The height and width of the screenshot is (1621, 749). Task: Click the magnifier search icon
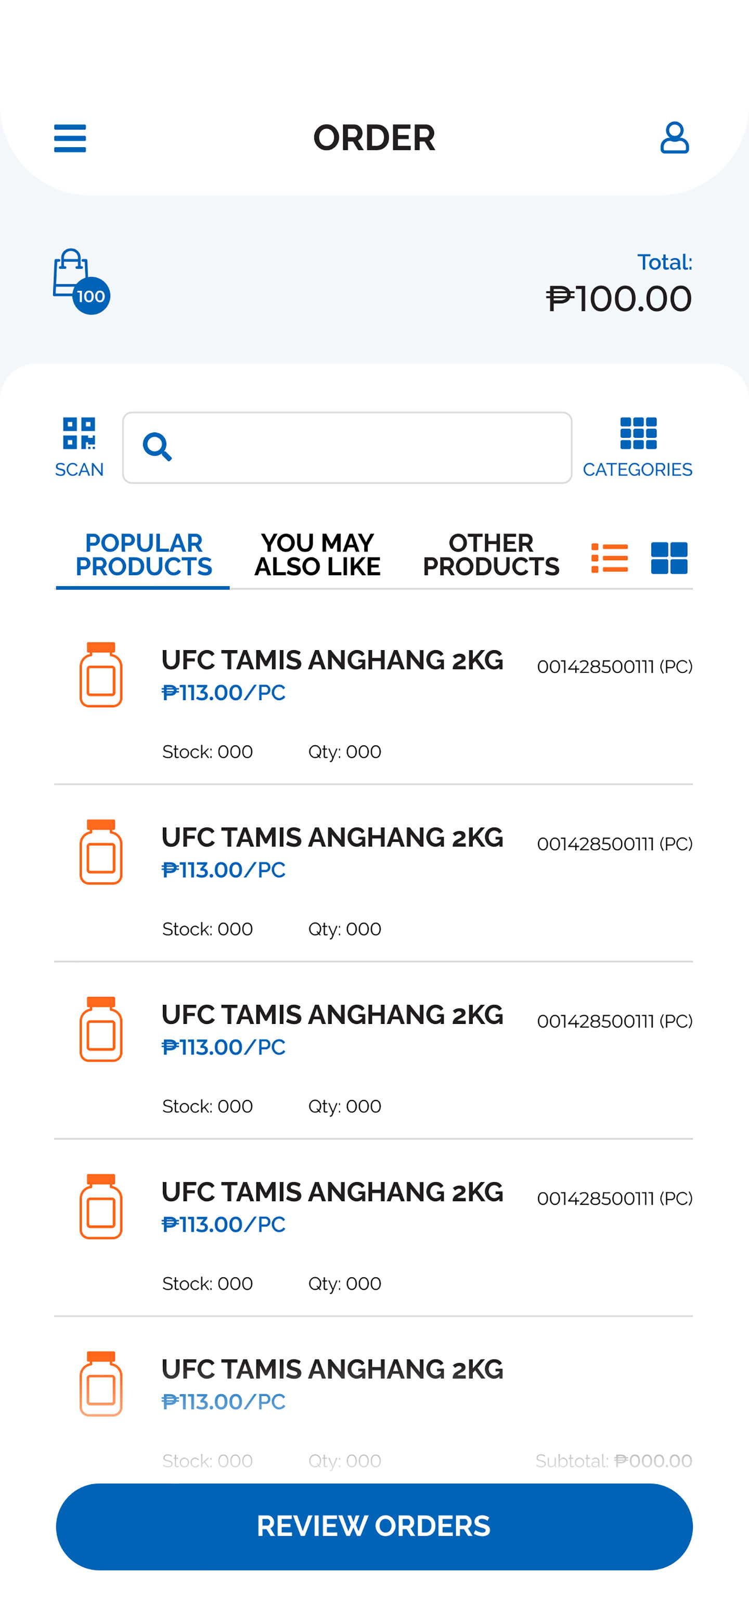[x=157, y=447]
